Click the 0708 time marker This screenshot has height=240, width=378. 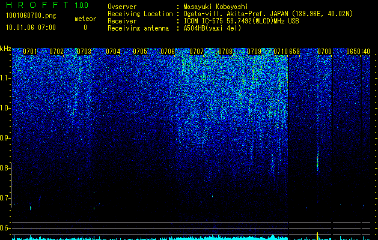225,52
